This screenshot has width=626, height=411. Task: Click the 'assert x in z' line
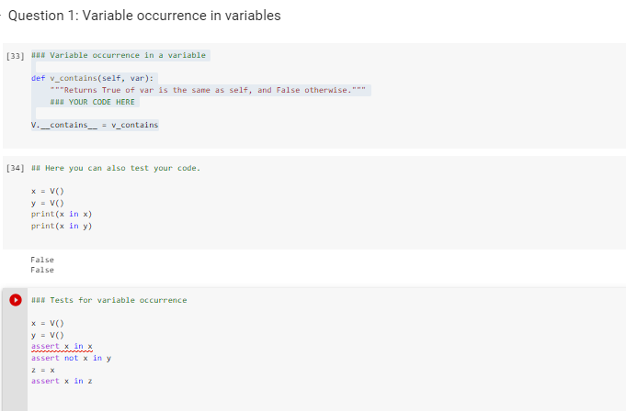pos(62,381)
